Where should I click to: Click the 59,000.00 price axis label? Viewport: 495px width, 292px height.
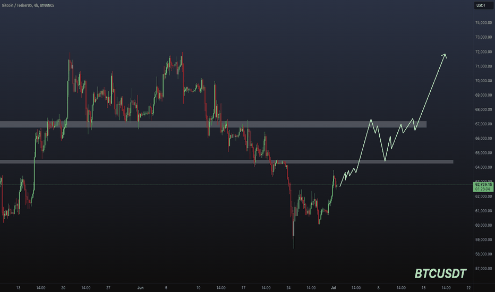tap(483, 239)
